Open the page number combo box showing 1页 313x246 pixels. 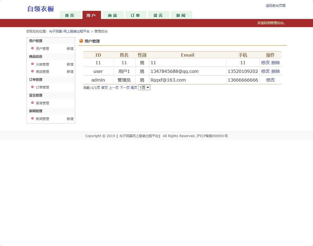pos(144,87)
